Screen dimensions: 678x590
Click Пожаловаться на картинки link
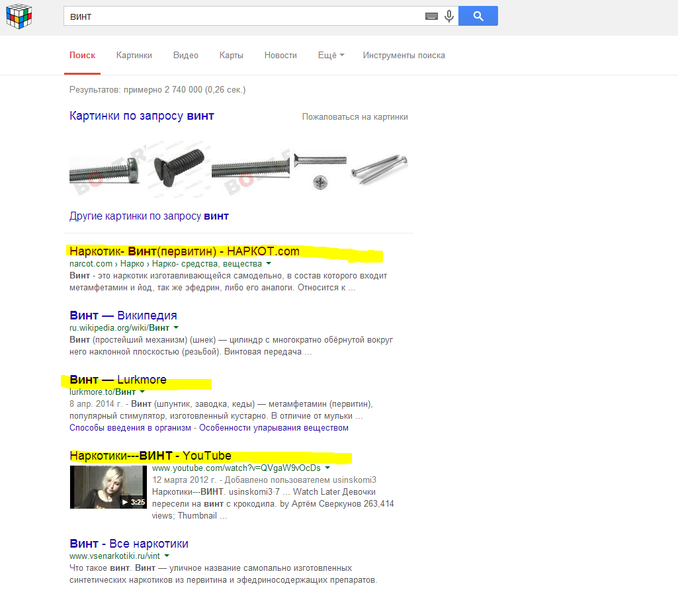click(355, 116)
